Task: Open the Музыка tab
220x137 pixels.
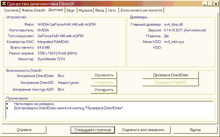Action: [x=85, y=10]
